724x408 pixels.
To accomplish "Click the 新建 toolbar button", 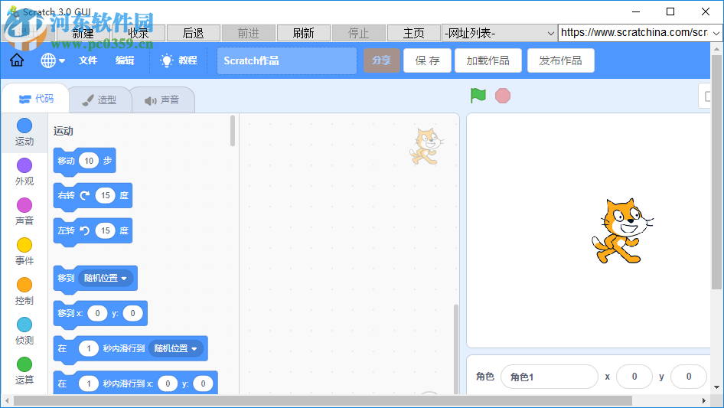I will (83, 33).
